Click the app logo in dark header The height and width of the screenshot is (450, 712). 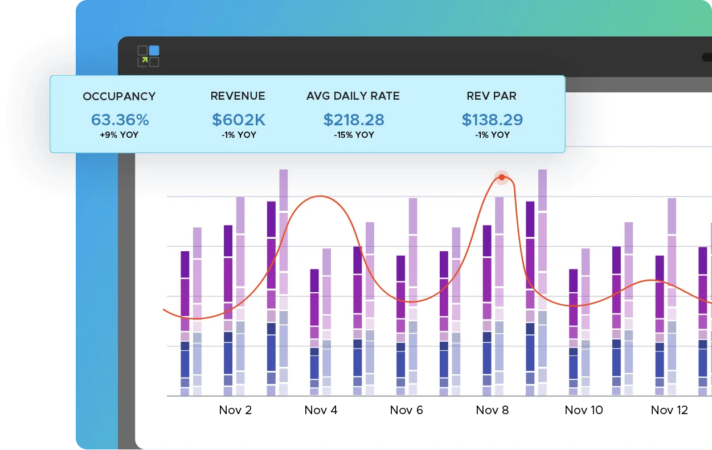coord(148,56)
